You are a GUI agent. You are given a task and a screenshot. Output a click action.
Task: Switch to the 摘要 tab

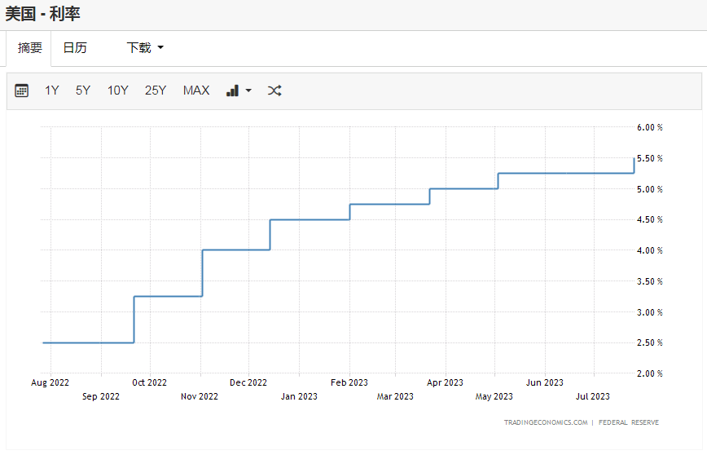click(30, 48)
